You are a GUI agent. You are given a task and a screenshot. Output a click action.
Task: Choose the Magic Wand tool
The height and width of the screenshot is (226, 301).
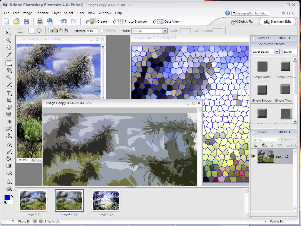point(9,77)
